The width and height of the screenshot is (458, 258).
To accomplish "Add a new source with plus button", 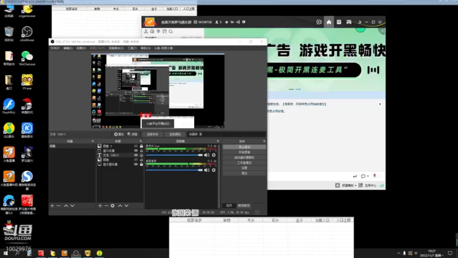I will tap(100, 206).
